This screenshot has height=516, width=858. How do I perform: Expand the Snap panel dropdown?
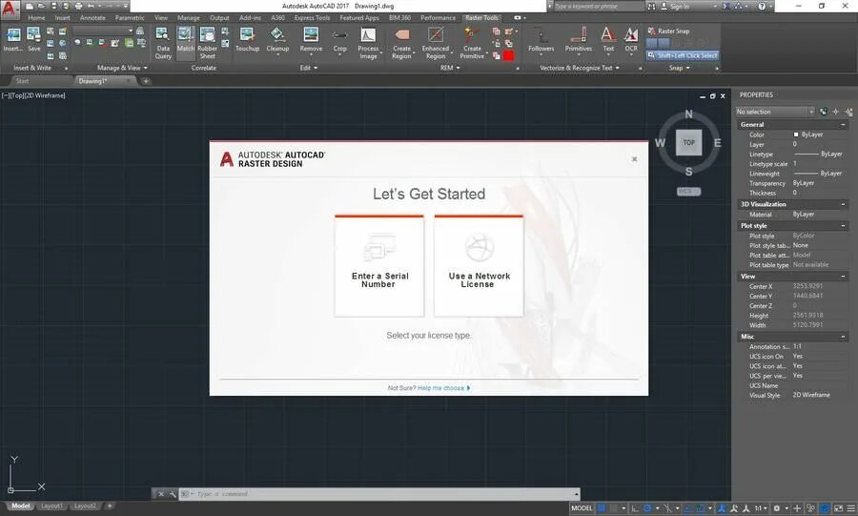680,68
